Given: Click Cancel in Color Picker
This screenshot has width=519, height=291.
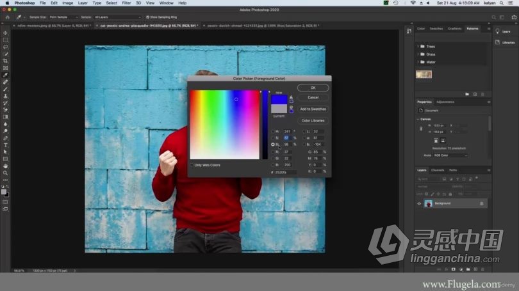Looking at the screenshot, I should 313,97.
